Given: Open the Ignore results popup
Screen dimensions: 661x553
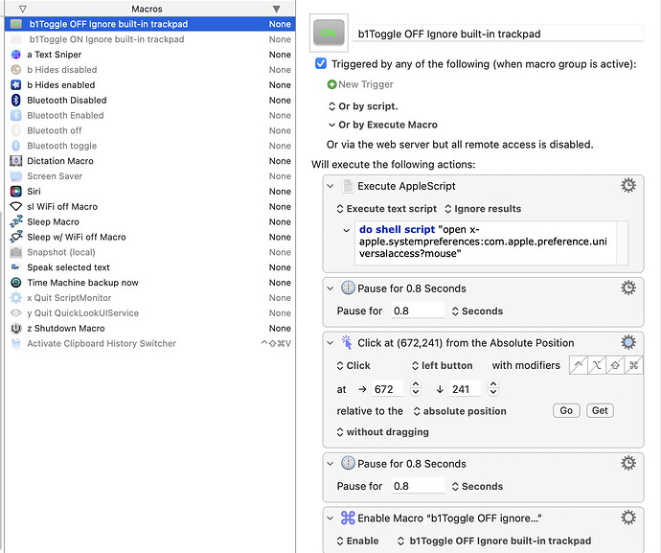Looking at the screenshot, I should [x=483, y=209].
